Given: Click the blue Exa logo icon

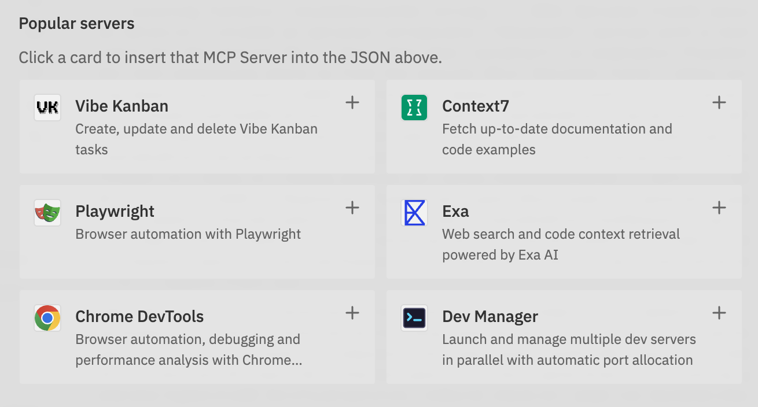Looking at the screenshot, I should click(x=414, y=213).
